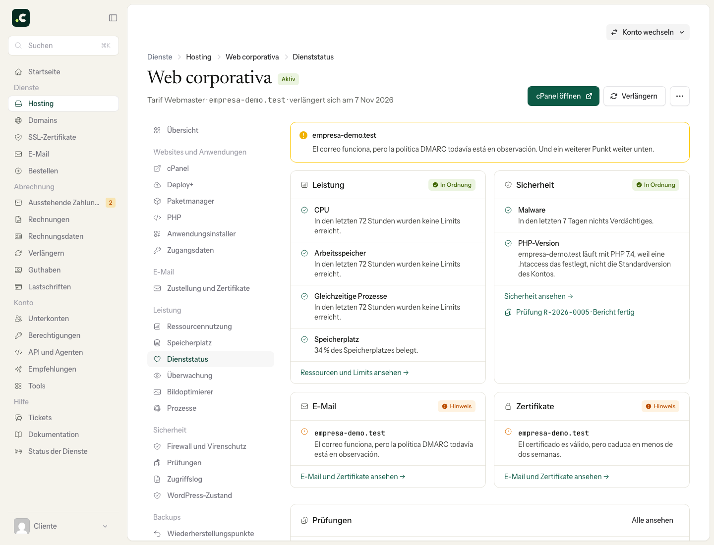Click the Bestellen plus-circle icon

(18, 171)
